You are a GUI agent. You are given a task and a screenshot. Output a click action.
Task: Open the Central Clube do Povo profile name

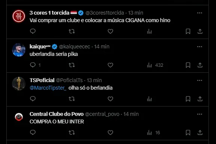(57, 114)
